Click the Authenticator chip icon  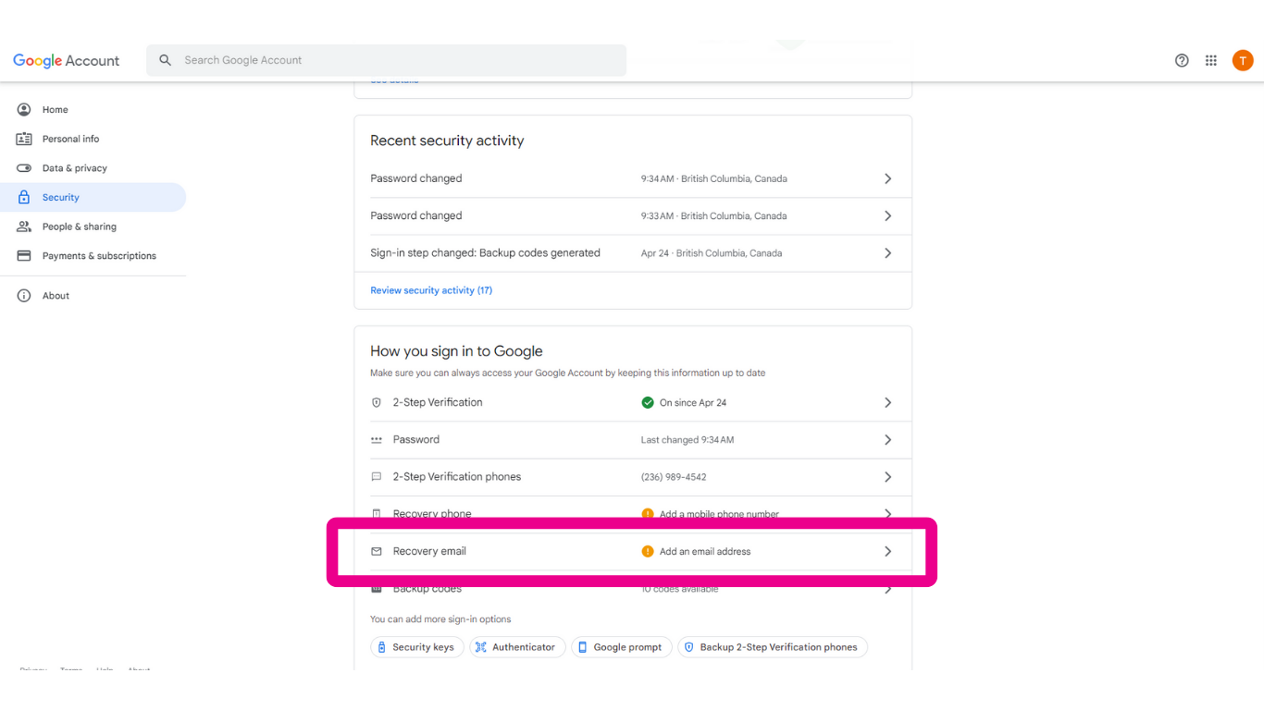480,647
